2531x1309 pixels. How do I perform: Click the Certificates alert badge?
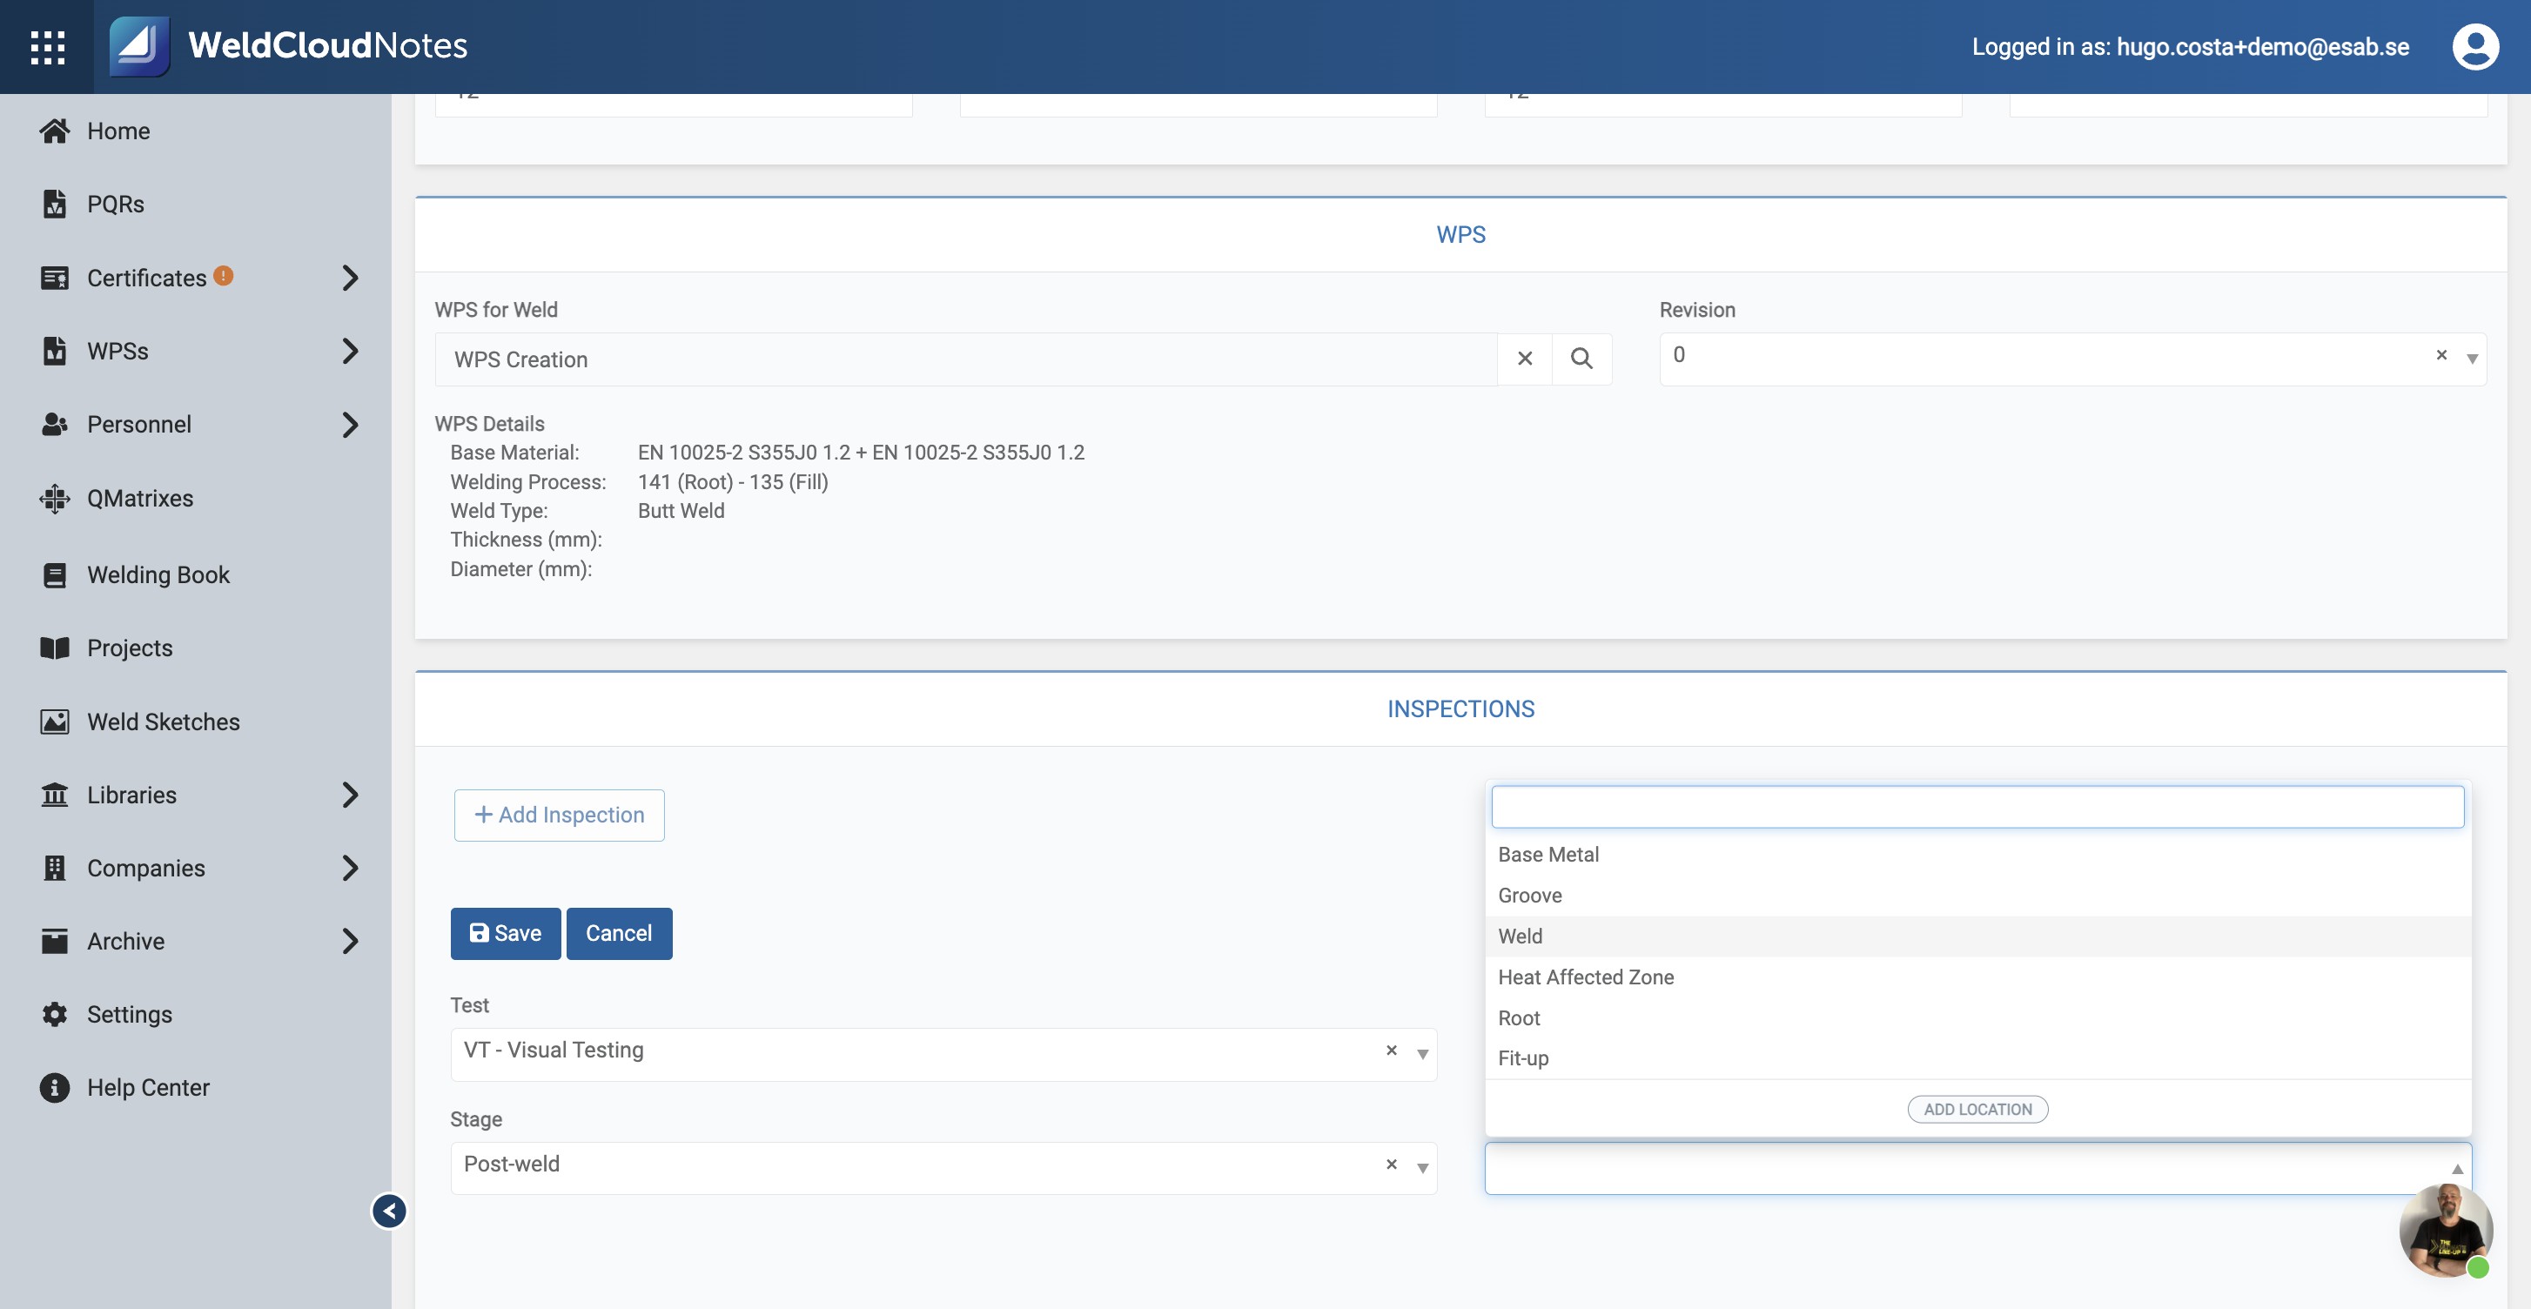pyautogui.click(x=224, y=276)
